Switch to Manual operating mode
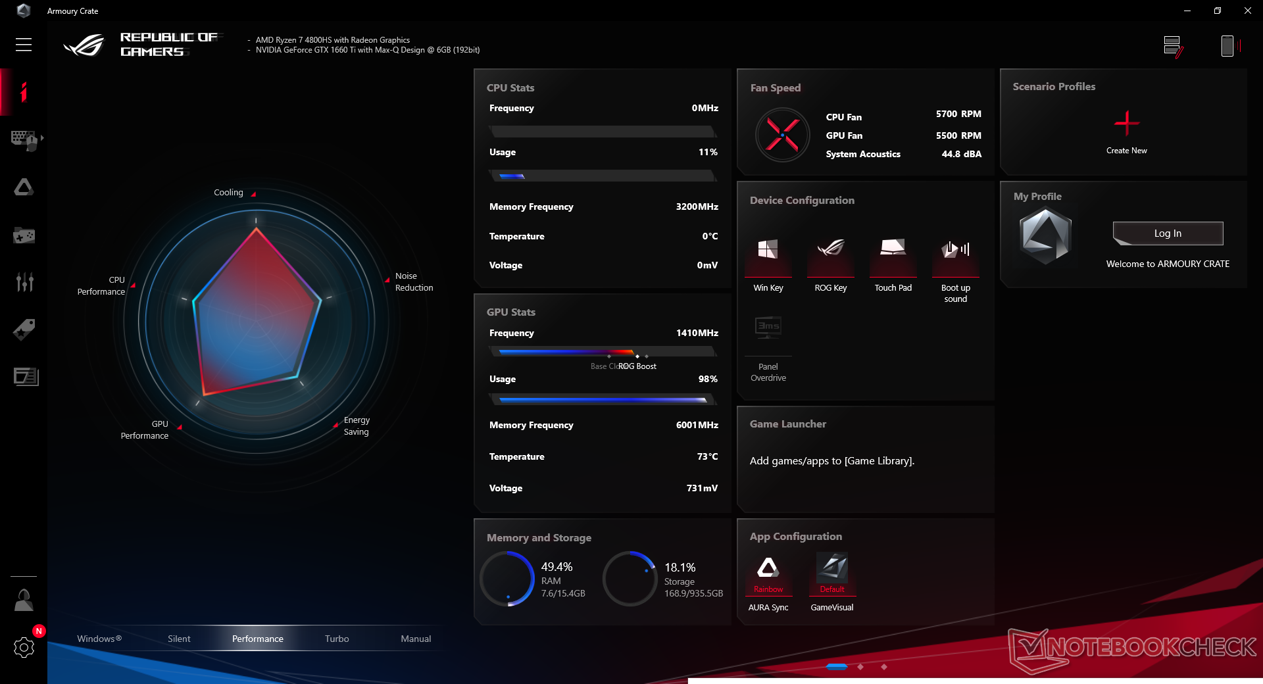Image resolution: width=1263 pixels, height=684 pixels. [416, 639]
